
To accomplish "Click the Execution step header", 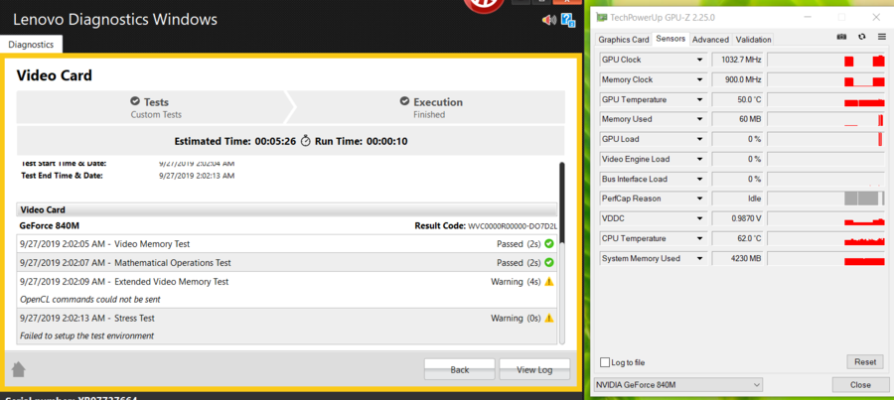I will click(x=429, y=107).
